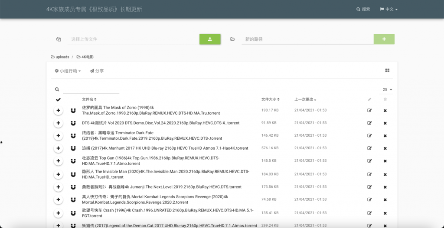Click the 分享 share button
Image resolution: width=444 pixels, height=228 pixels.
pyautogui.click(x=97, y=71)
